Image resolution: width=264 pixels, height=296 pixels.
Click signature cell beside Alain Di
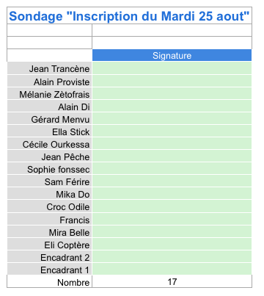coord(172,107)
